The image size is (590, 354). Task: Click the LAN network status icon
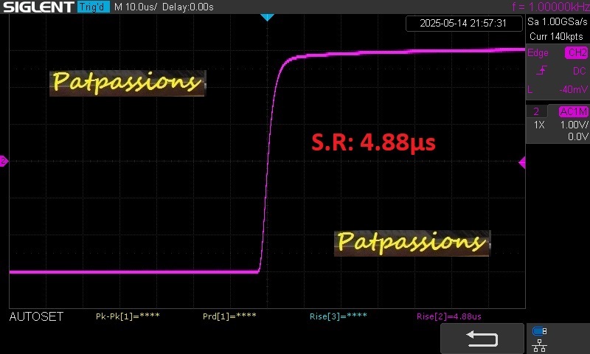pyautogui.click(x=539, y=346)
